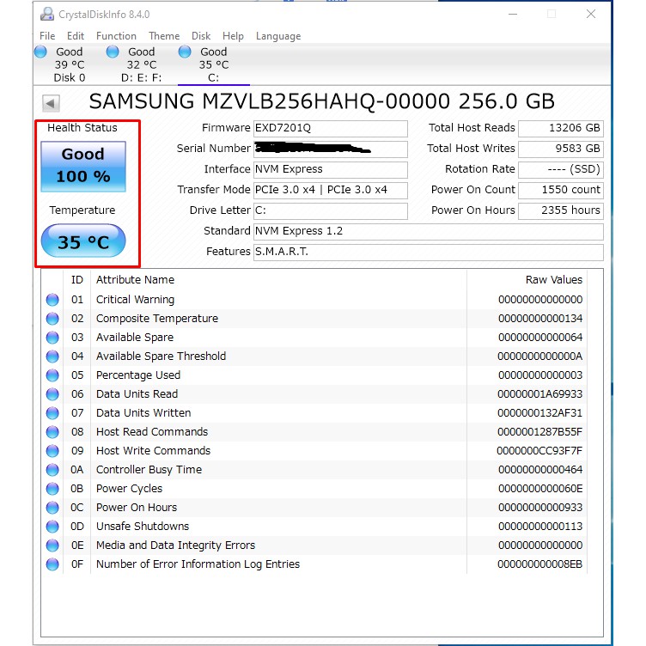The width and height of the screenshot is (646, 646).
Task: Click raw value 0000000CC93F7F
Action: click(539, 451)
